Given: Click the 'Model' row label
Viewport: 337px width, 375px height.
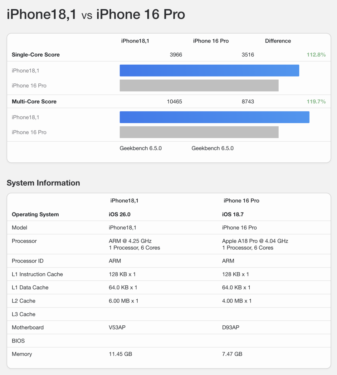Looking at the screenshot, I should pos(19,227).
